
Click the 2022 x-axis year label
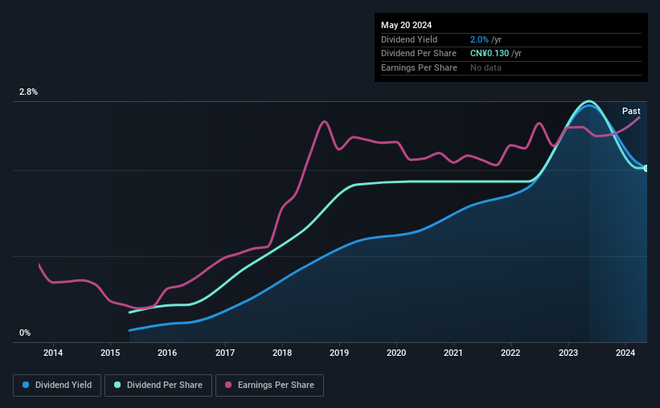[510, 353]
